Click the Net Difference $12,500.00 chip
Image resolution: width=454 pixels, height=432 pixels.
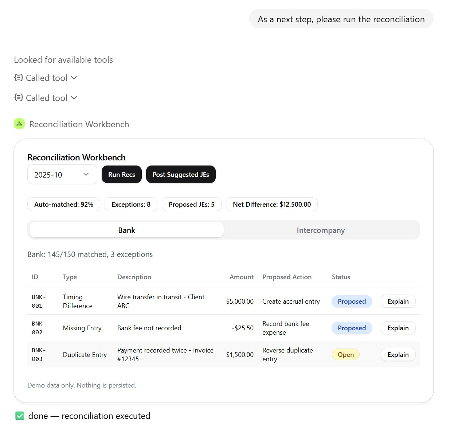272,205
